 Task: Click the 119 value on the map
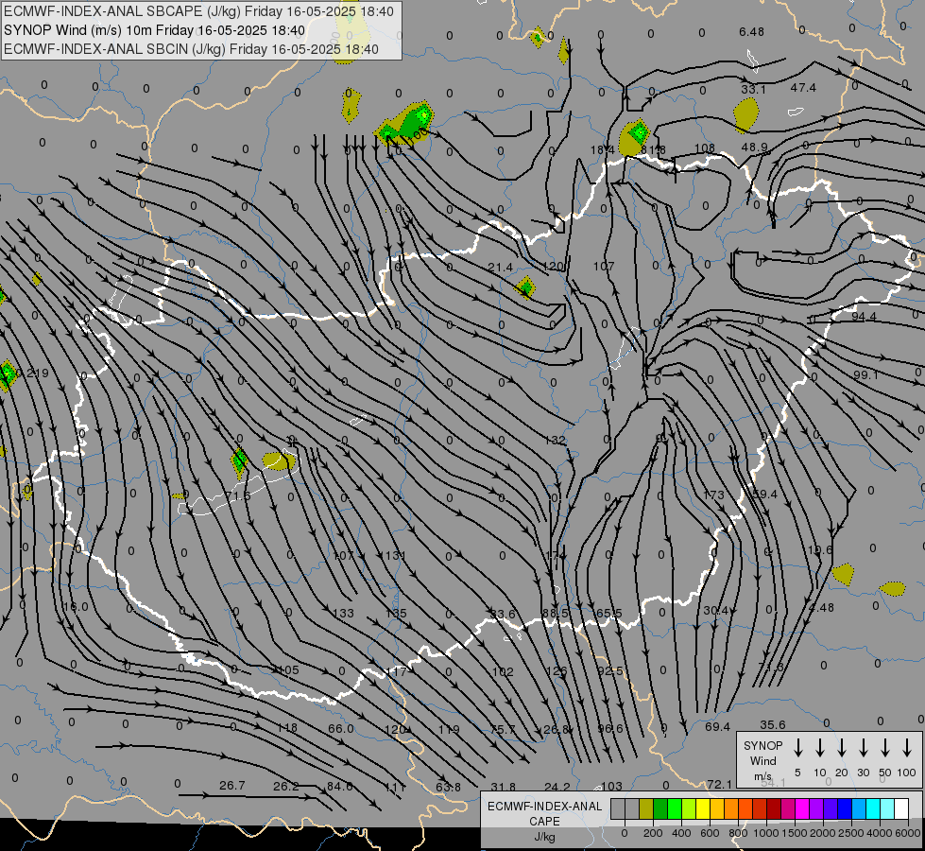coord(449,729)
